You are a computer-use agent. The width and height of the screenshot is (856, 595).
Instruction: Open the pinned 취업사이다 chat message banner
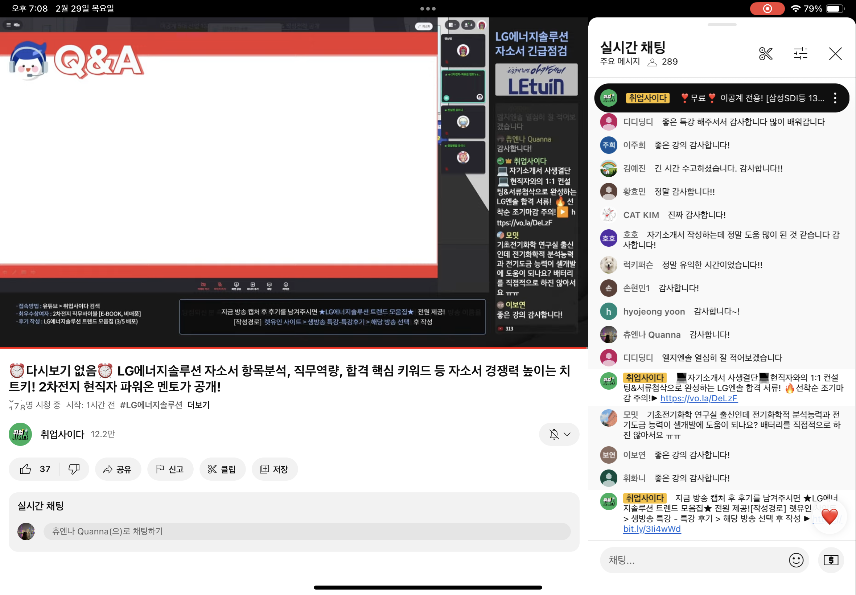pyautogui.click(x=721, y=98)
